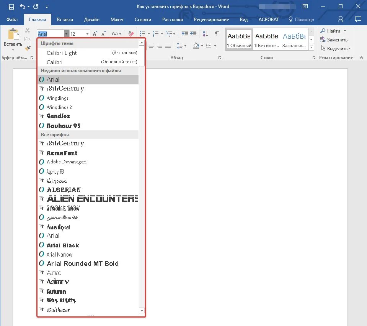Viewport: 367px width, 326px height.
Task: Open the Стили pane dialog launcher
Action: [x=314, y=58]
